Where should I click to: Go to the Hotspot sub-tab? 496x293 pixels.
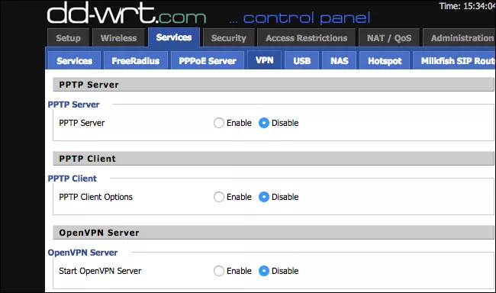pyautogui.click(x=385, y=61)
